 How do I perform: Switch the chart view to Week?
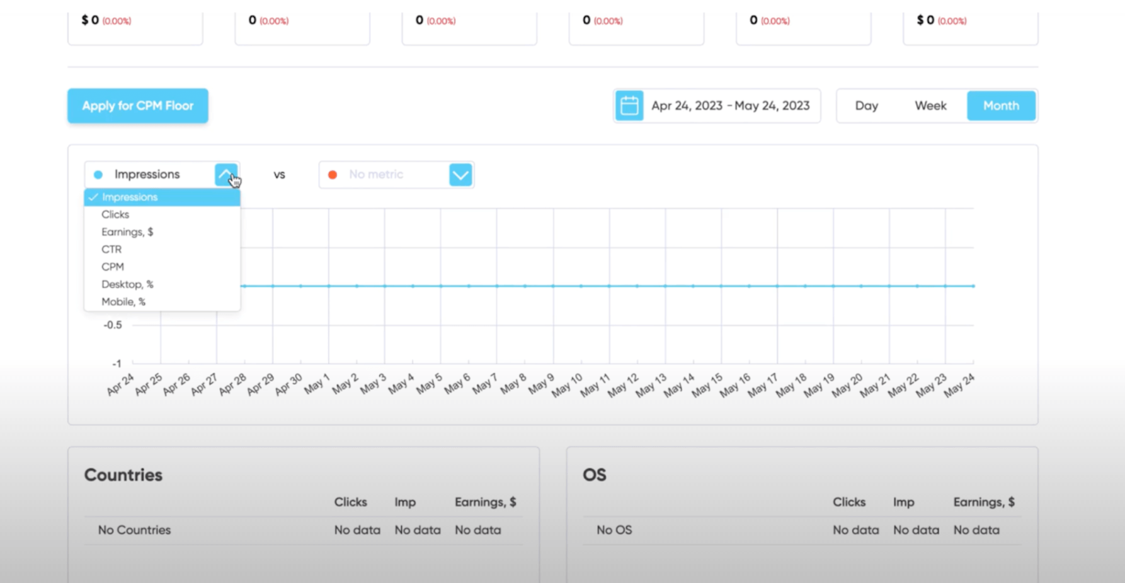(x=930, y=106)
